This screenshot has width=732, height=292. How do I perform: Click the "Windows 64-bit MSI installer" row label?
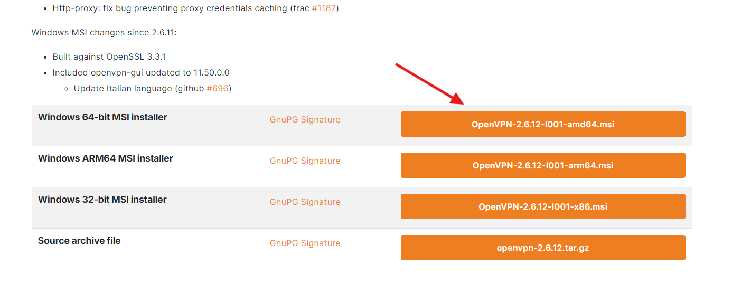(102, 117)
